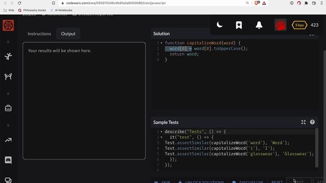The height and width of the screenshot is (183, 326).
Task: Open the briefcase jobs sidebar icon
Action: coord(8,108)
